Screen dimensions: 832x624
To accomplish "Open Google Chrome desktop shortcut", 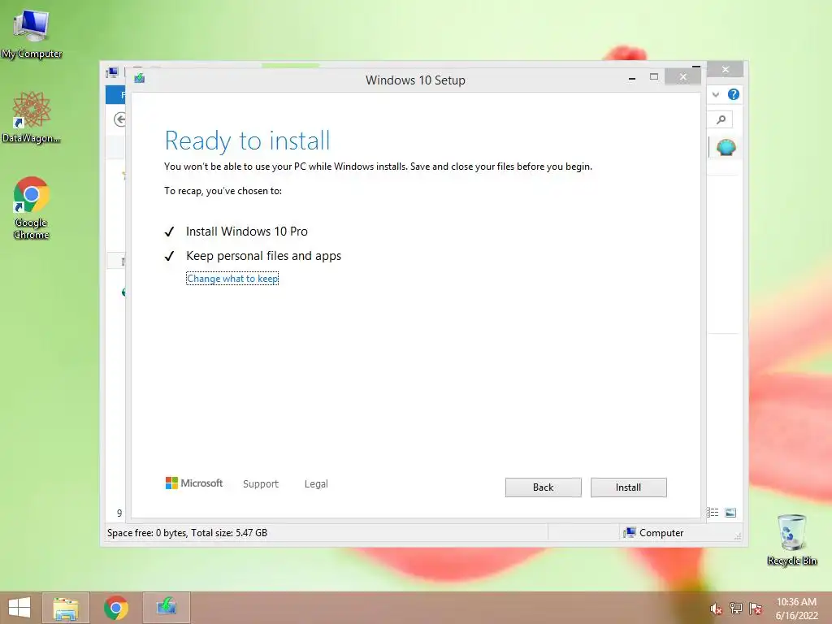I will pyautogui.click(x=32, y=208).
